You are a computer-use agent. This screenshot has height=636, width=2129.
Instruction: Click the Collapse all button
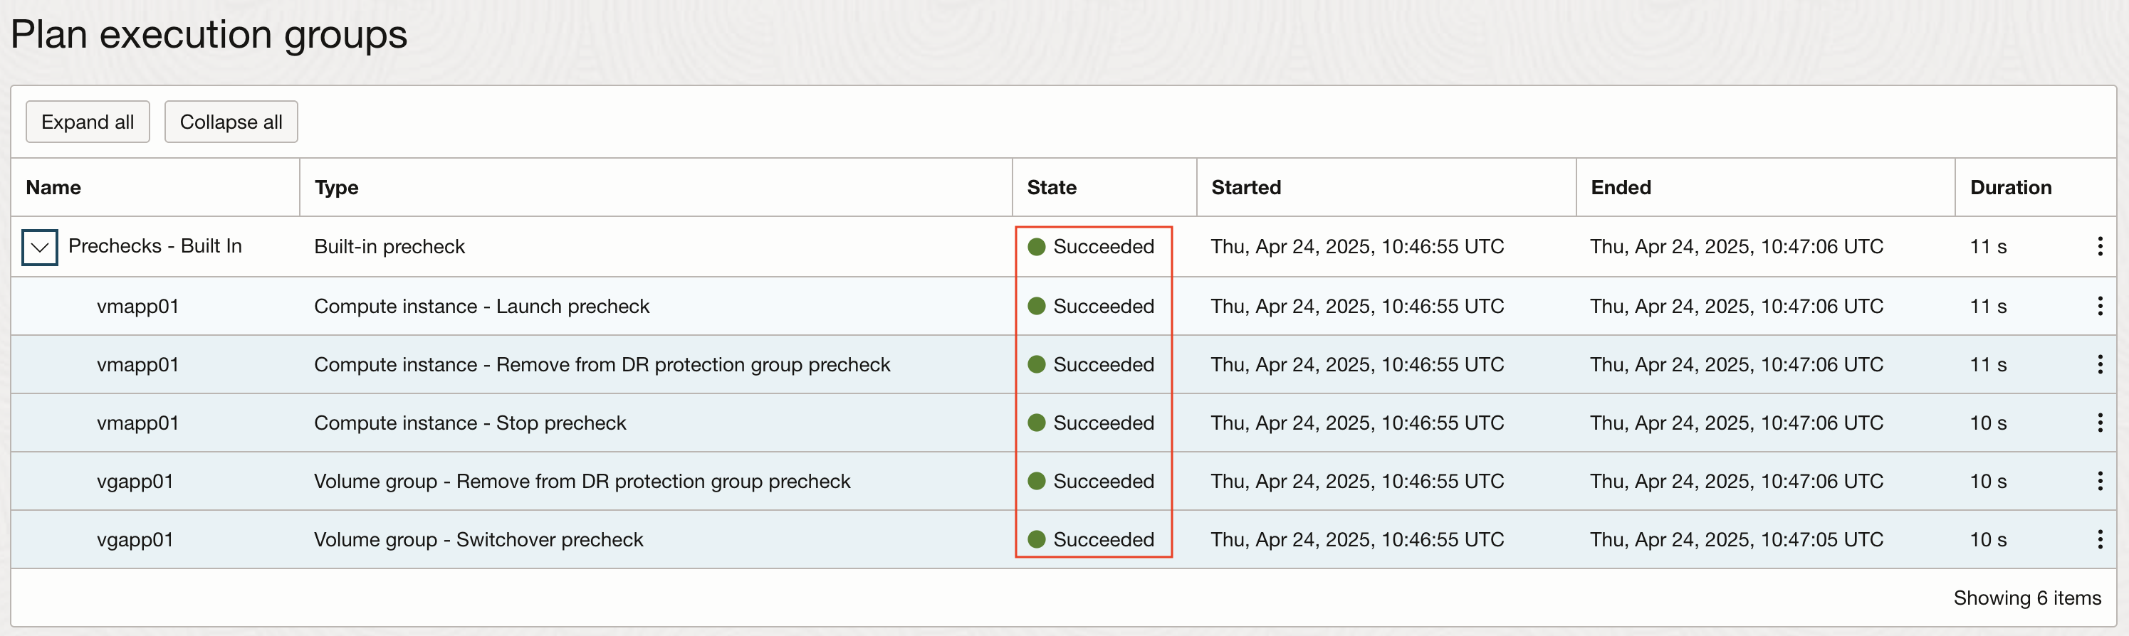pos(231,122)
